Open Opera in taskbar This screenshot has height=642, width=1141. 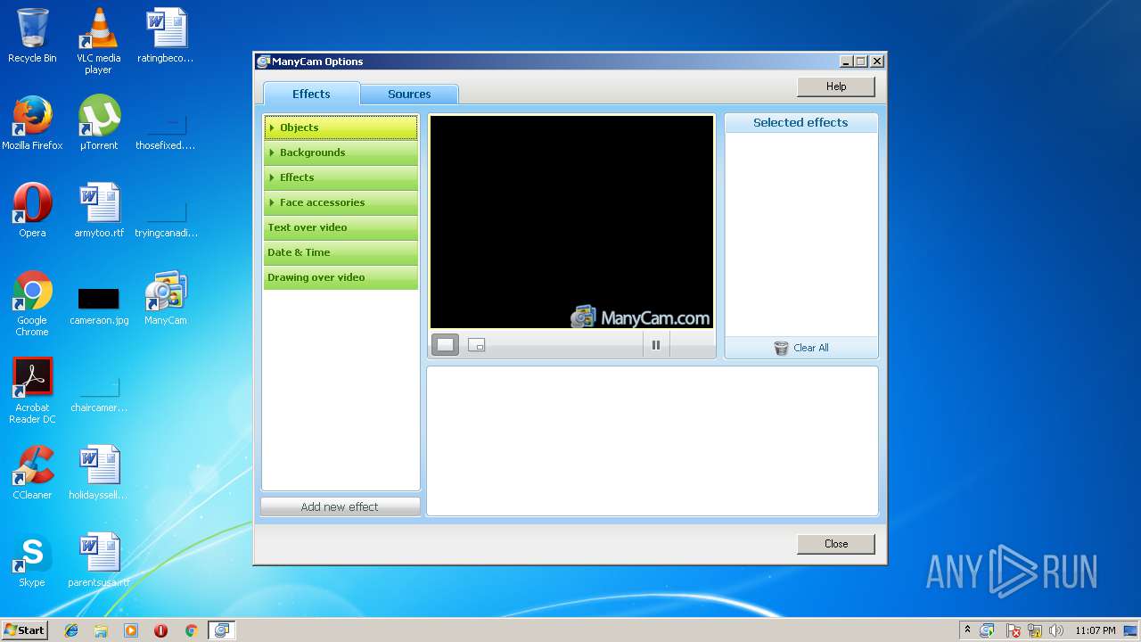pyautogui.click(x=160, y=630)
